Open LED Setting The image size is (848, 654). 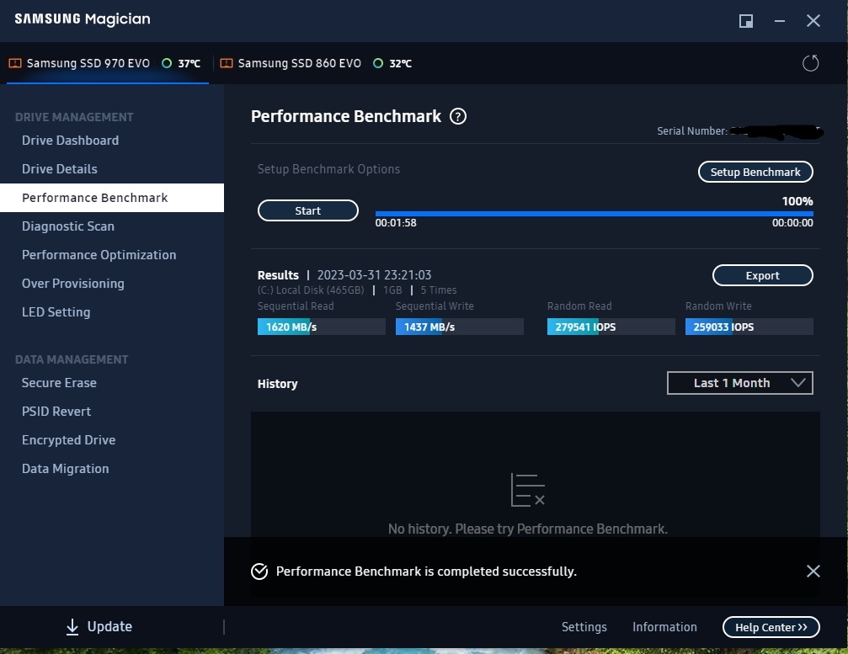tap(56, 312)
